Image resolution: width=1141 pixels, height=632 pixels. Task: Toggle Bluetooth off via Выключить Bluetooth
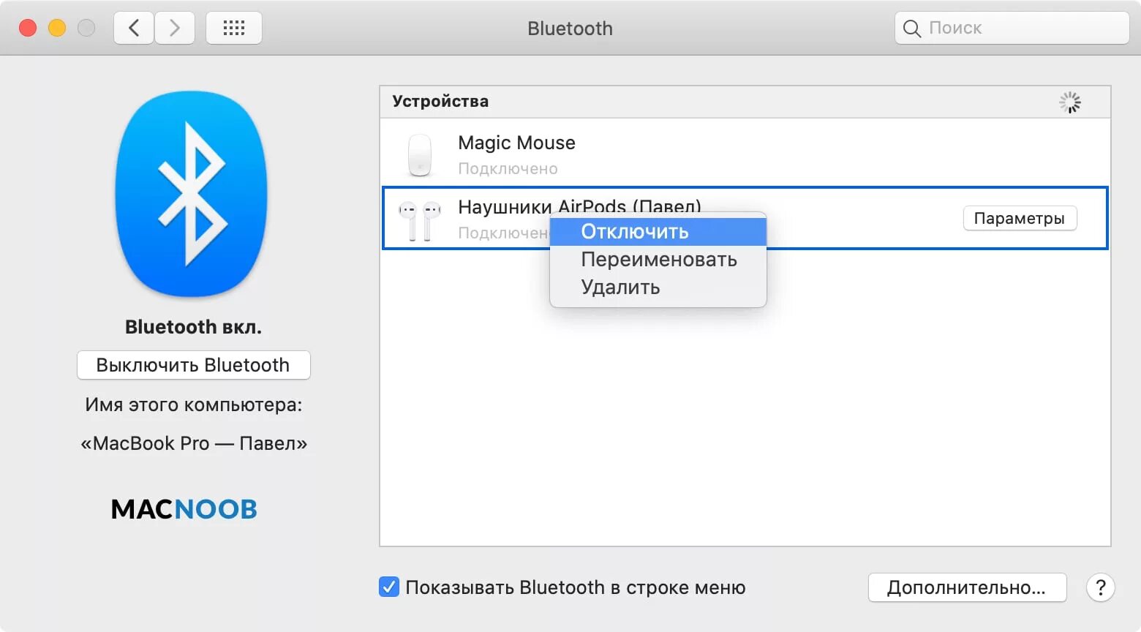tap(193, 365)
